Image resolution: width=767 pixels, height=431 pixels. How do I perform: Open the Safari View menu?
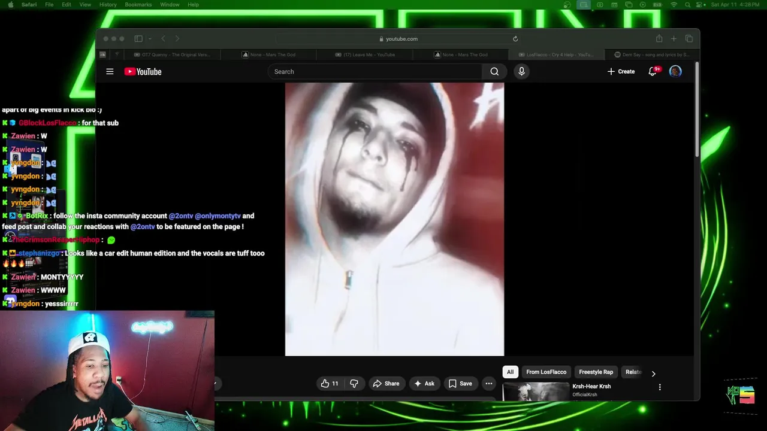85,5
